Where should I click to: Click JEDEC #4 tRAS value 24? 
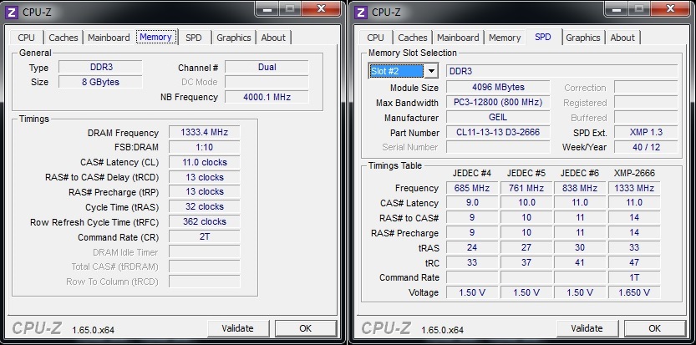[472, 247]
